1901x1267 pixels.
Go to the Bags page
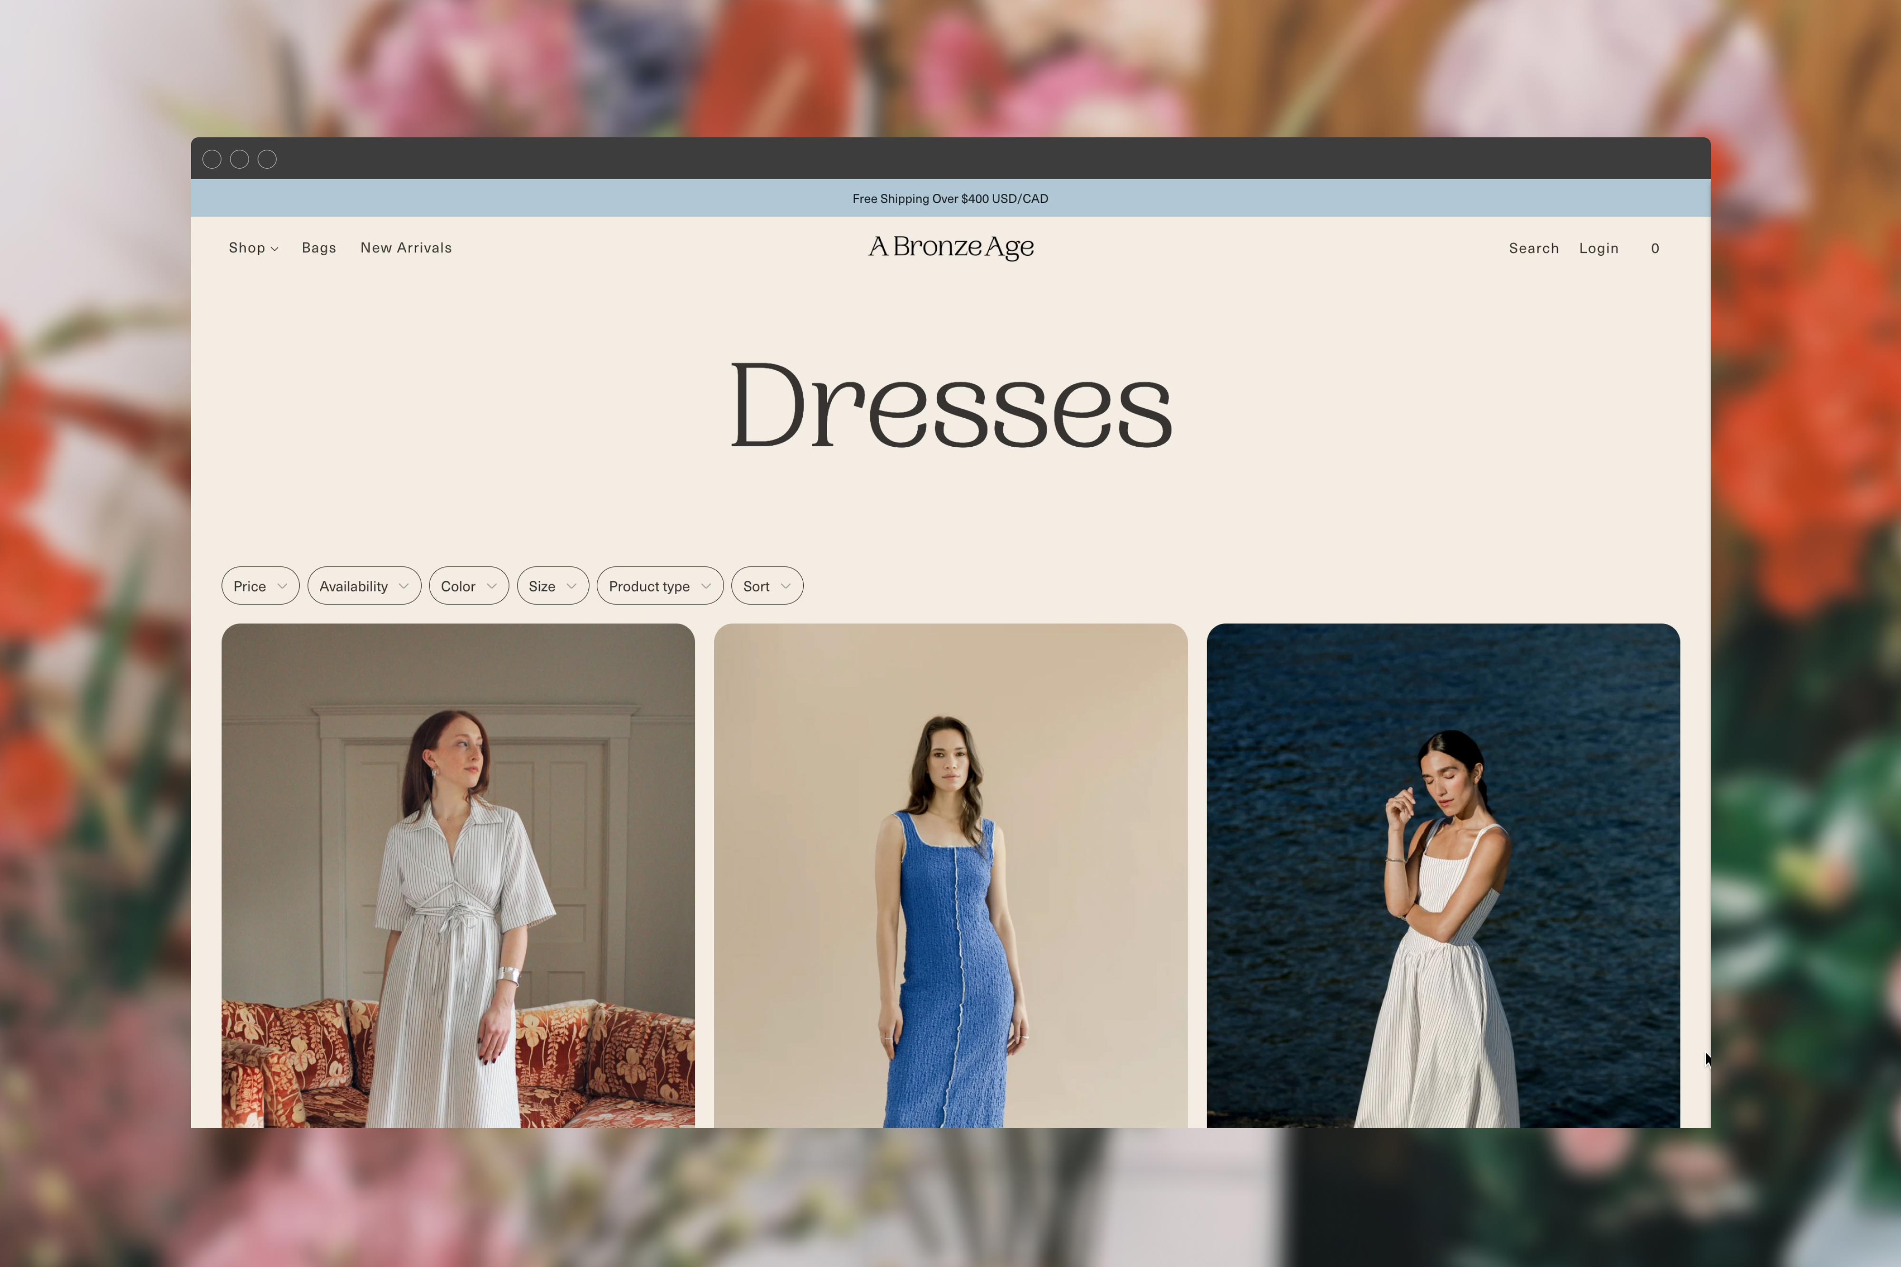coord(318,248)
